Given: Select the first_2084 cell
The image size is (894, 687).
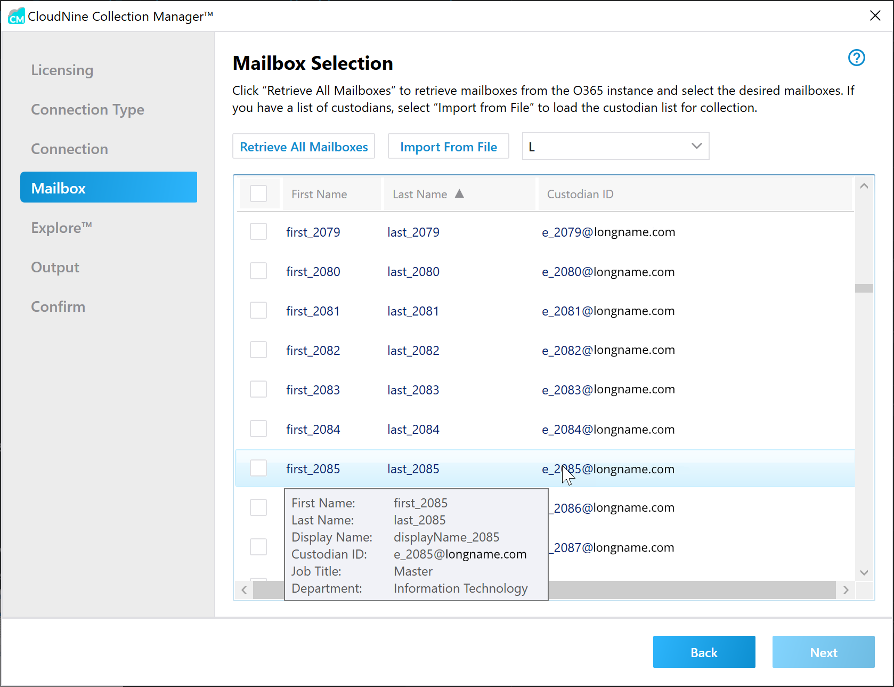Looking at the screenshot, I should [313, 430].
